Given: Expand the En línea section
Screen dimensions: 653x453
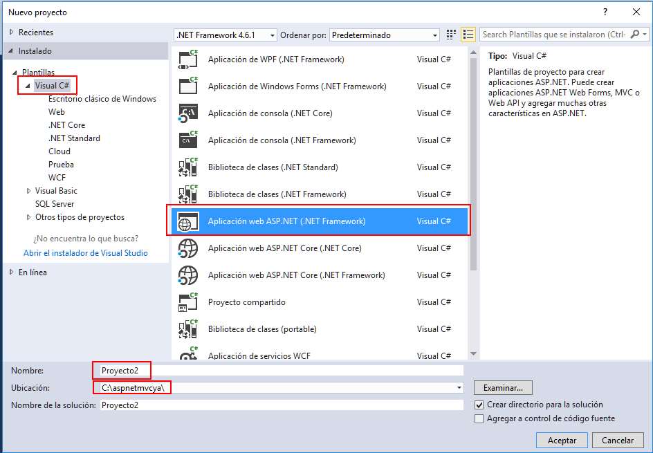Looking at the screenshot, I should (11, 272).
